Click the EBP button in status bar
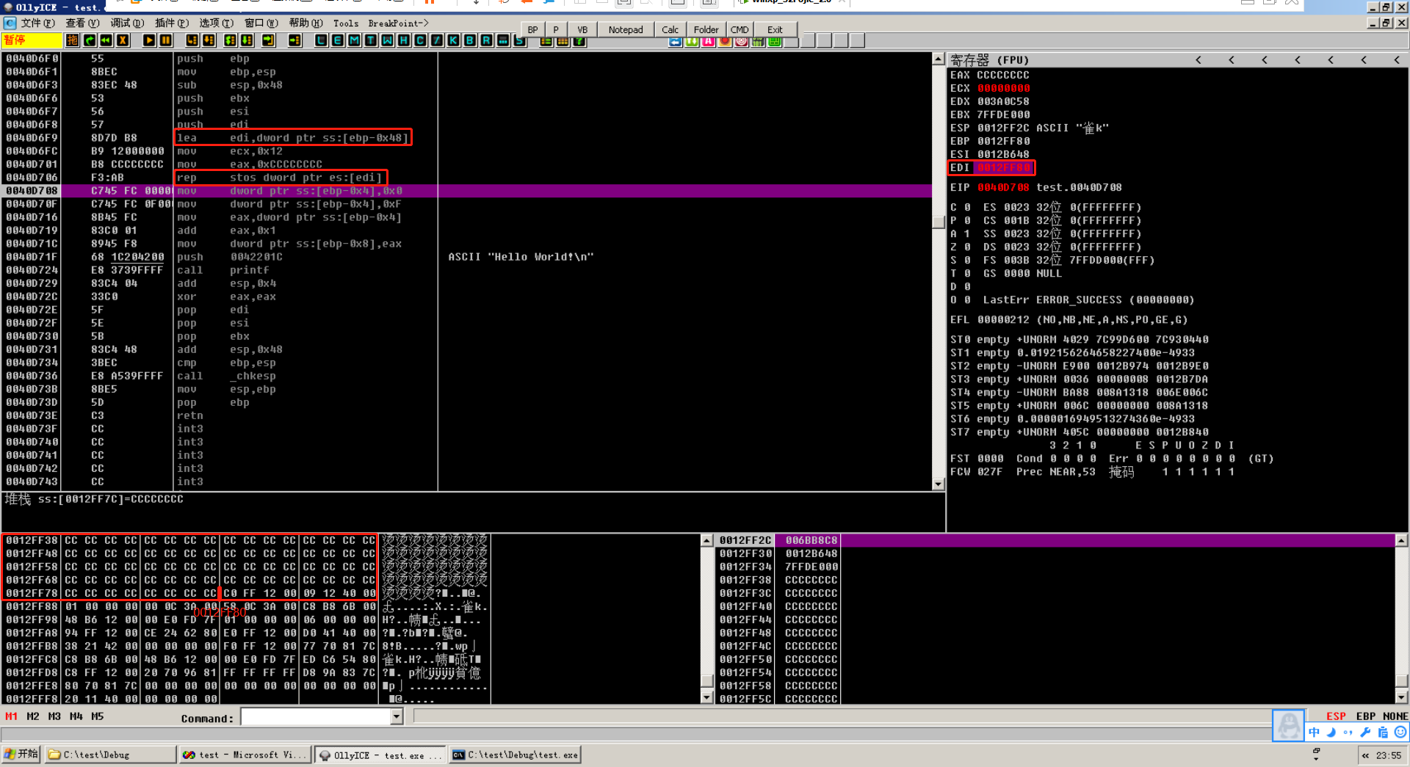 pos(1366,716)
